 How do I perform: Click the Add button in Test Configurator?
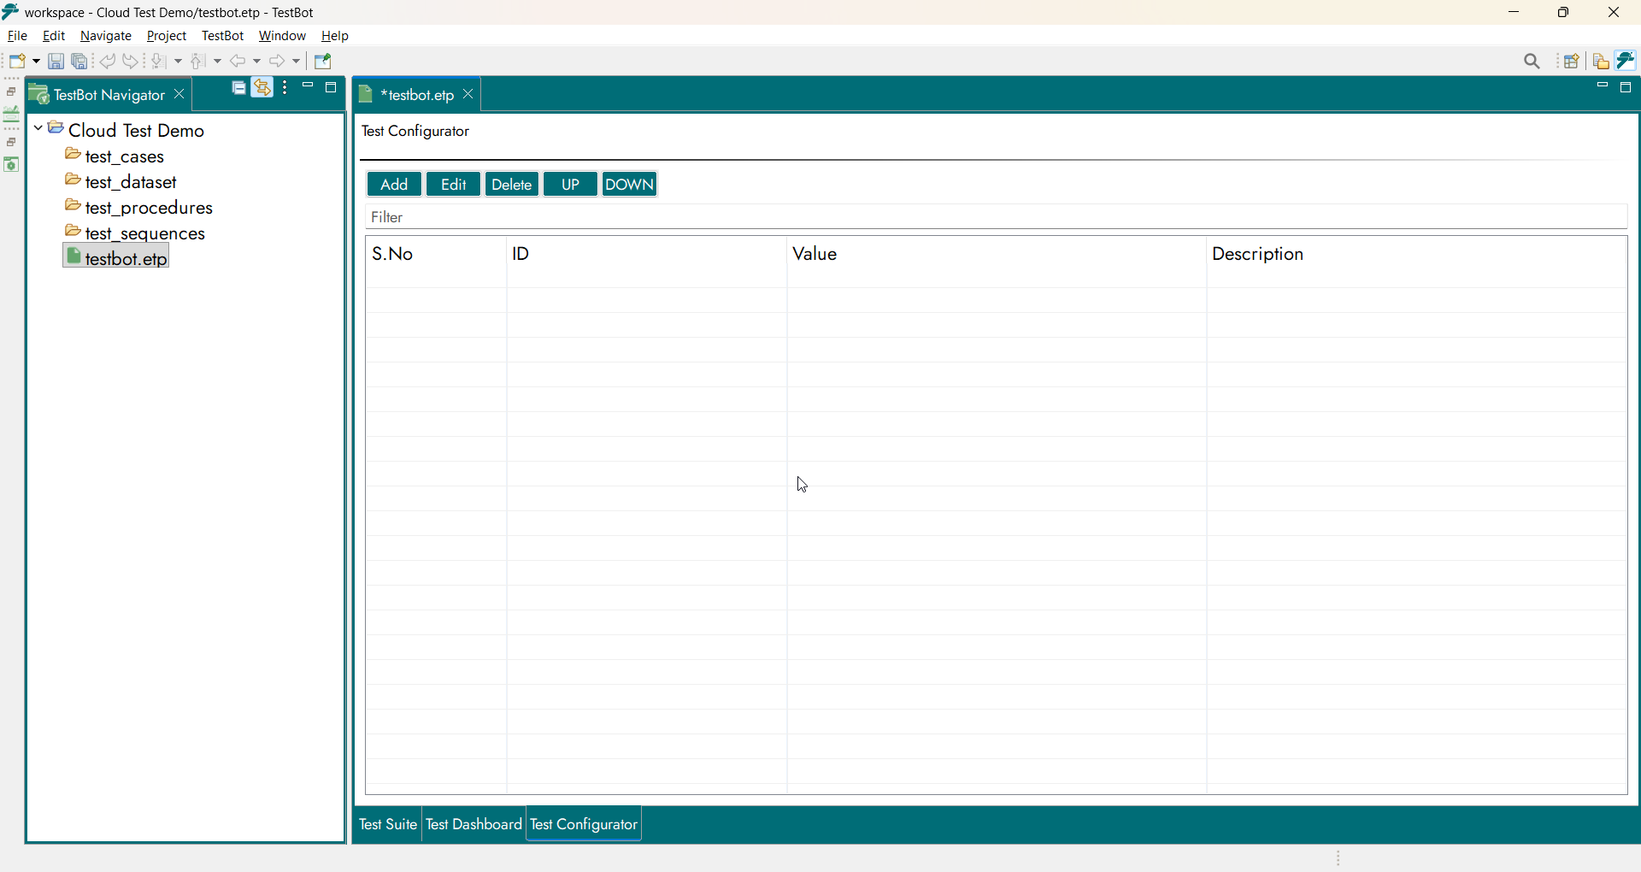[394, 185]
